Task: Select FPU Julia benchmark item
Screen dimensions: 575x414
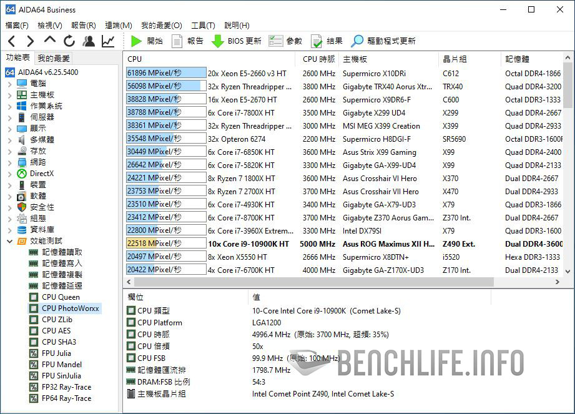Action: point(56,353)
